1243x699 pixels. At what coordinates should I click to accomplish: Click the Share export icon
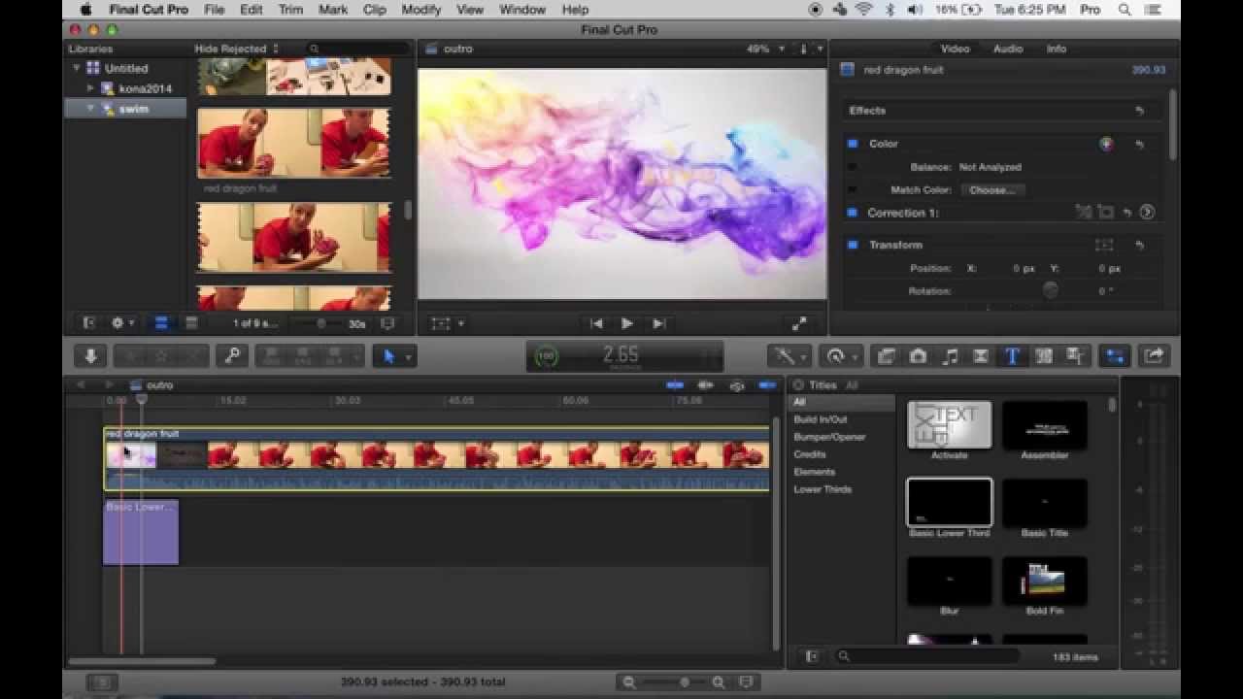(x=1154, y=356)
